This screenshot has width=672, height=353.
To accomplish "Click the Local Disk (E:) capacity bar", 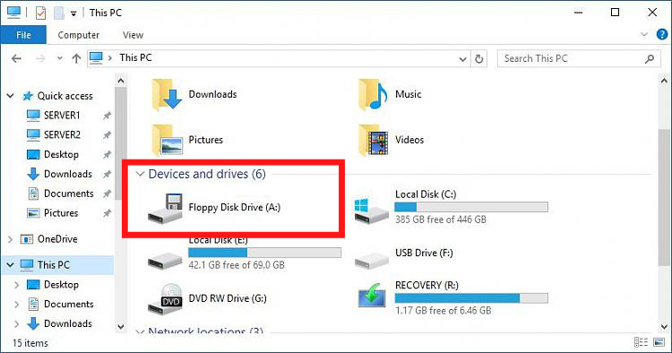I will pyautogui.click(x=265, y=253).
